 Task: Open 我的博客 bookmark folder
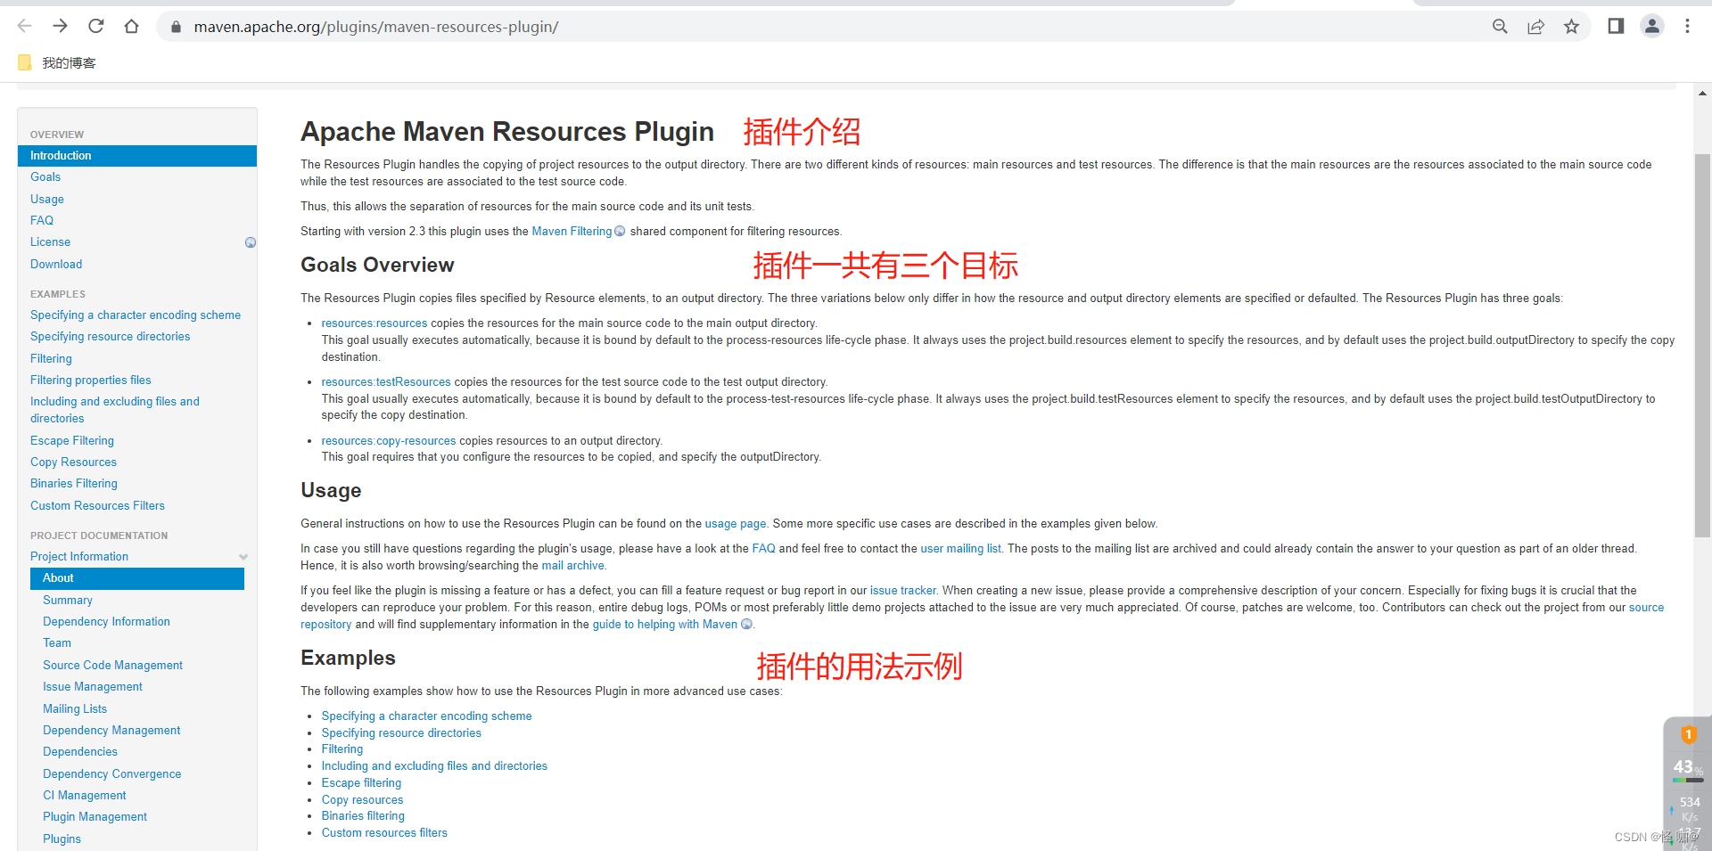57,63
